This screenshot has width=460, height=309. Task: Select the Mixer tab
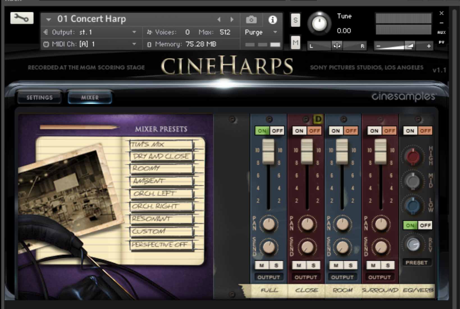90,98
